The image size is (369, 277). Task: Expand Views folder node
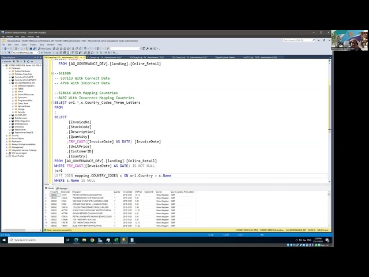(13, 92)
